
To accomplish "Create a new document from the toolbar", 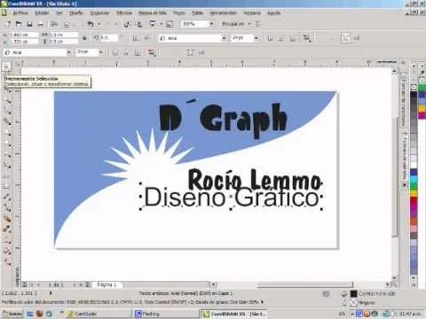I will pos(8,24).
